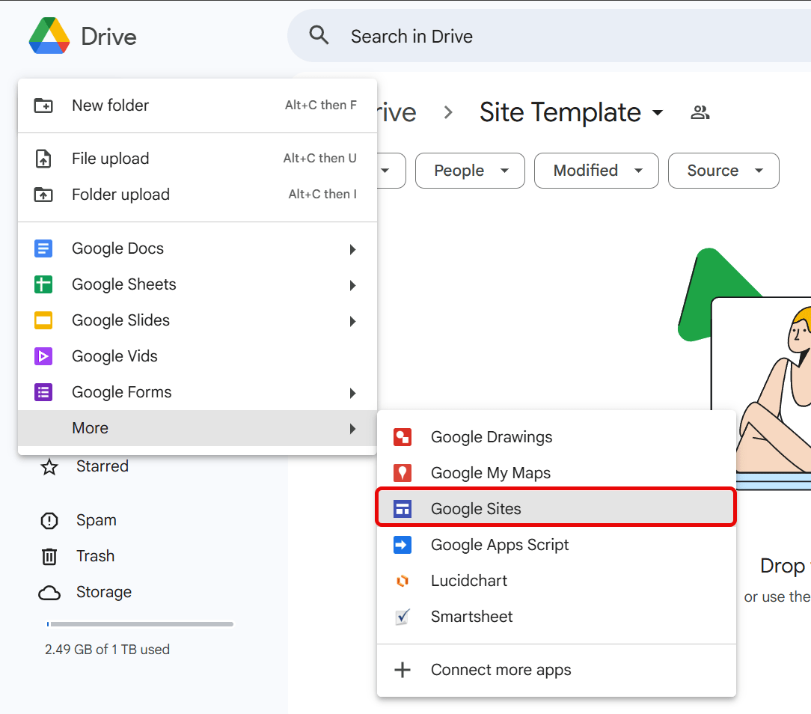
Task: Click the storage usage progress bar
Action: (140, 624)
